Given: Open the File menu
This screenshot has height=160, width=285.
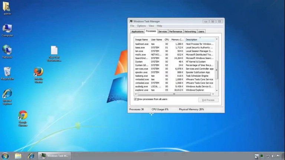Looking at the screenshot, I should [x=132, y=26].
